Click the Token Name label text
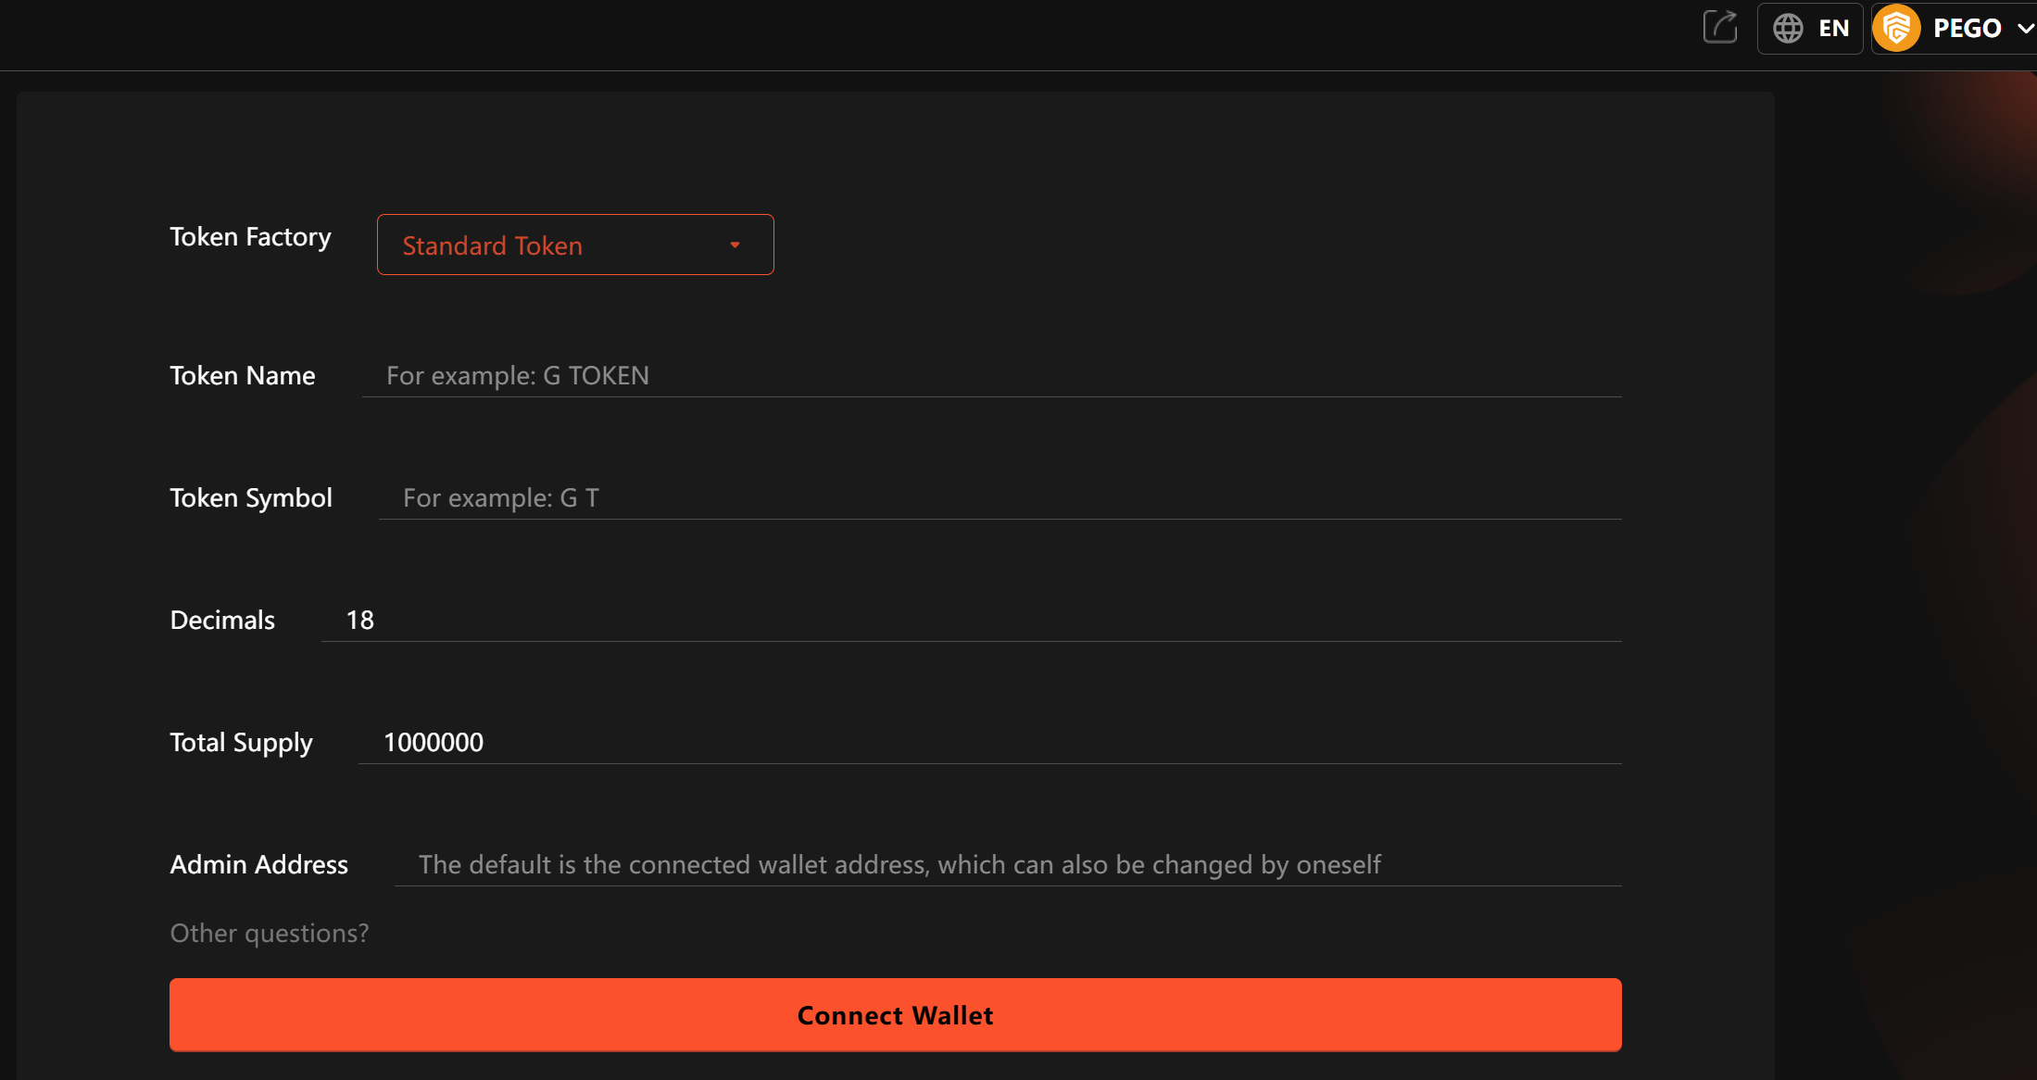 [243, 376]
